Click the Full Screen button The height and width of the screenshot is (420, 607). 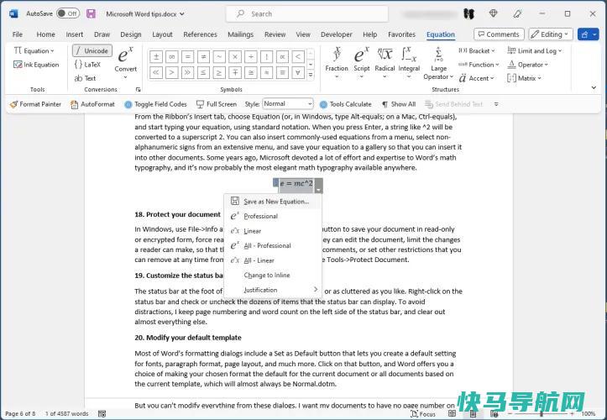click(x=217, y=104)
